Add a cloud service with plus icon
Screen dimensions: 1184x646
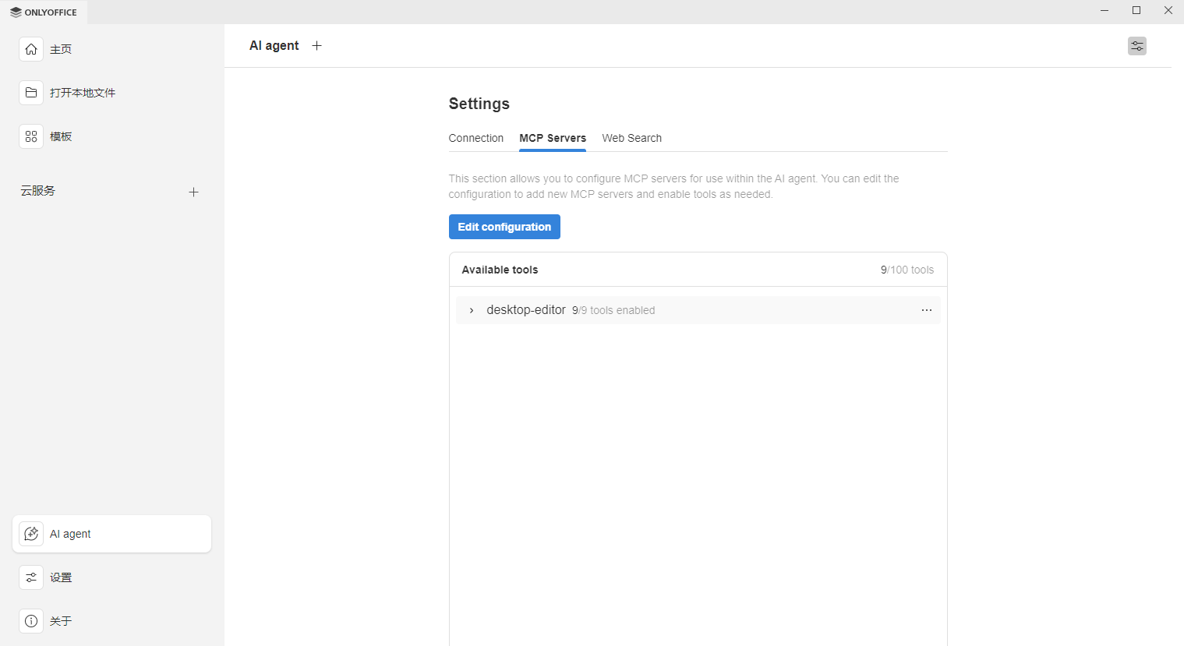[x=193, y=192]
